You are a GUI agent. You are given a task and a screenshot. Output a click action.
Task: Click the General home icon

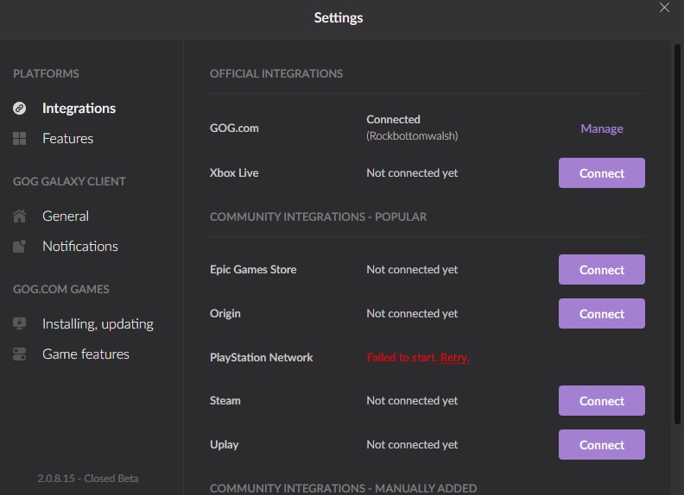tap(19, 216)
